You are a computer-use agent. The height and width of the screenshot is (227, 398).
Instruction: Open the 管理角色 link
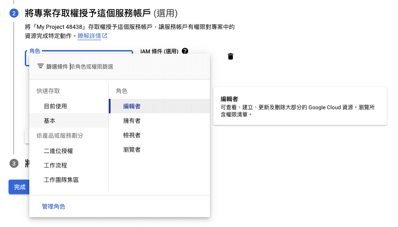click(53, 206)
